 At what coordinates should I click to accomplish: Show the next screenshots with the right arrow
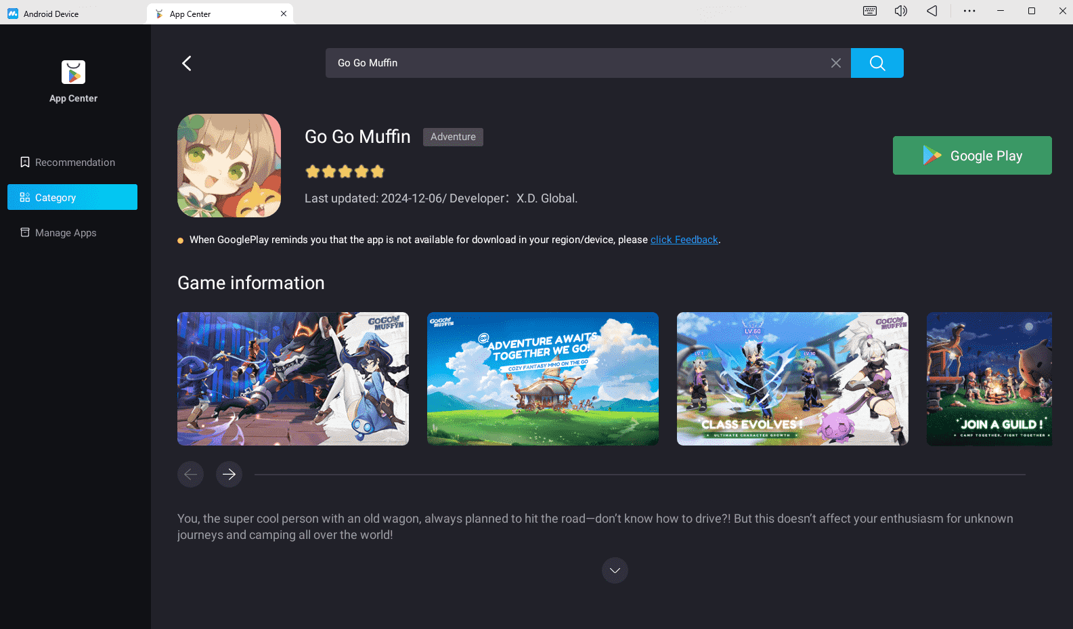229,474
